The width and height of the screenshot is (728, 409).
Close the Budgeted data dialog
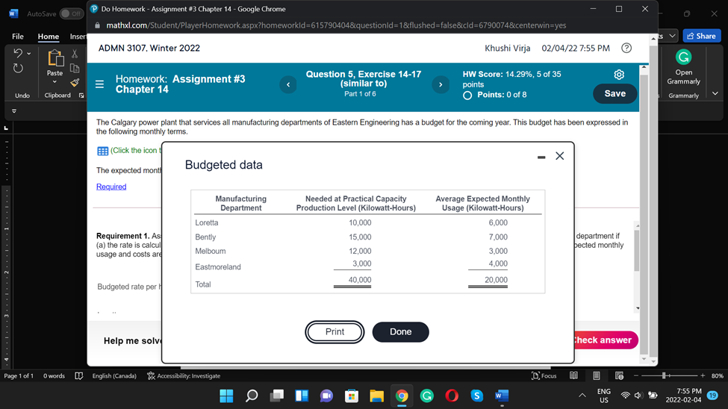[559, 156]
